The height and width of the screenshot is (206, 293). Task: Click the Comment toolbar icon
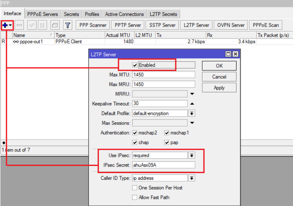55,25
